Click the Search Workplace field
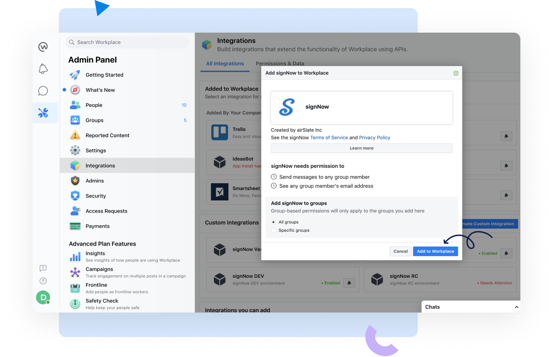Image resolution: width=553 pixels, height=357 pixels. click(127, 42)
